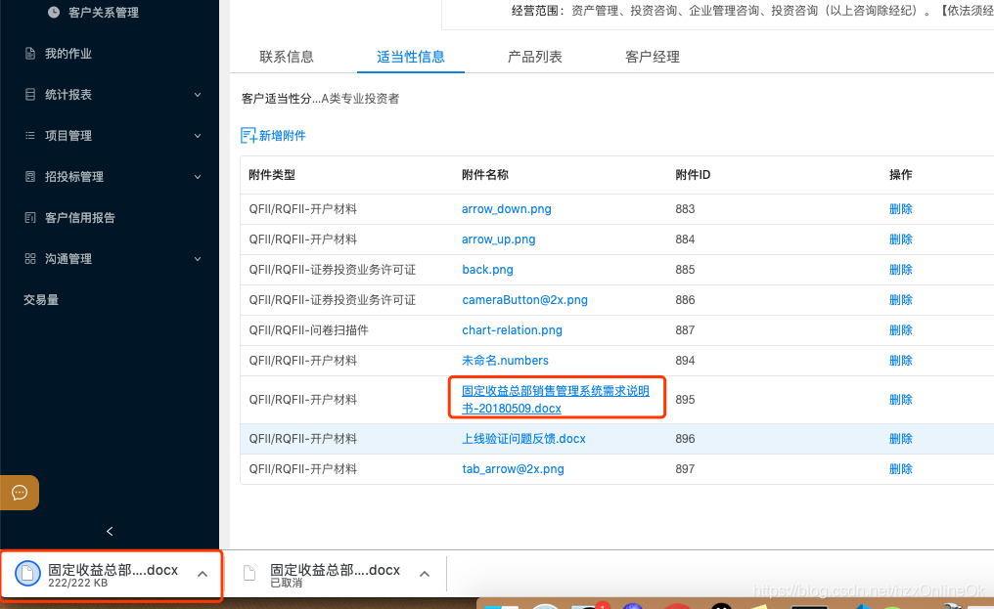Click the cancelled download file icon

point(249,573)
